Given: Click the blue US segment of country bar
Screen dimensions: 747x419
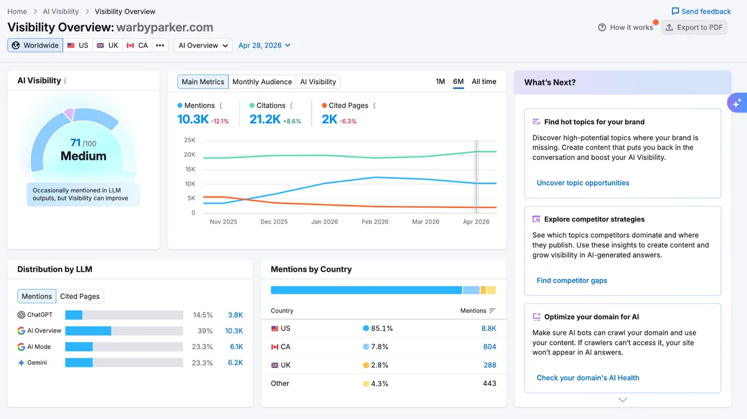Looking at the screenshot, I should (366, 290).
